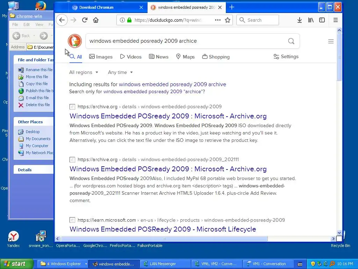Switch to VM1 - Conversation on taskbar

coord(269,264)
